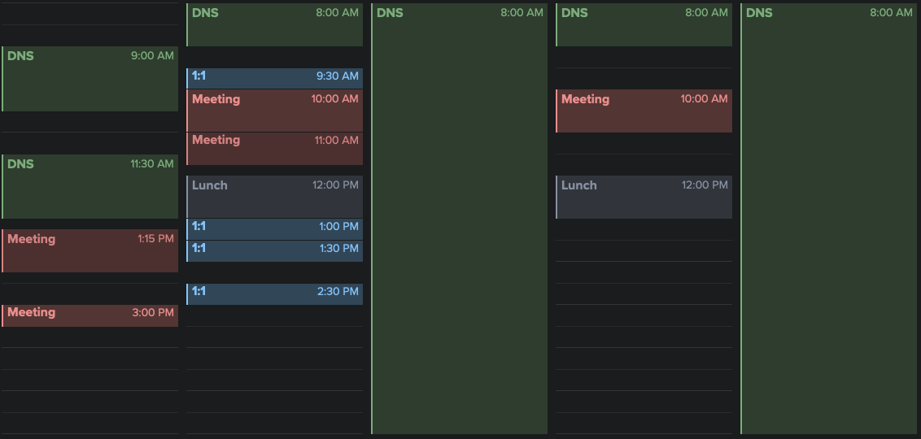The height and width of the screenshot is (439, 921).
Task: Select the 3:00 PM Meeting event
Action: 89,315
